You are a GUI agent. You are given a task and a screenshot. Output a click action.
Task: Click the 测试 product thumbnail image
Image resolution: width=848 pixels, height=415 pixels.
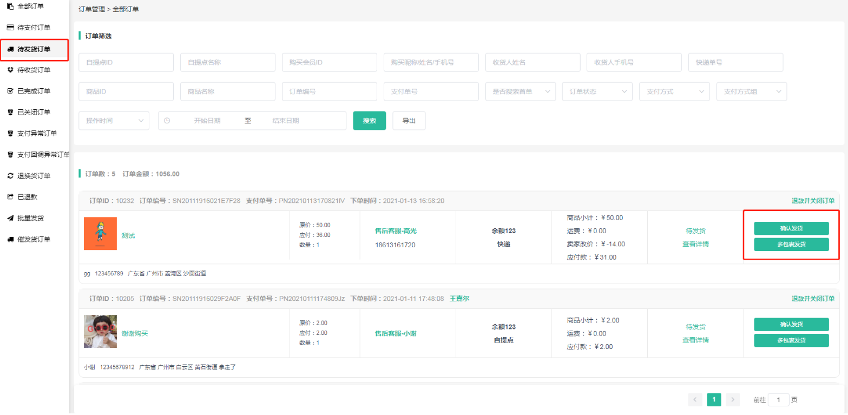pos(100,233)
